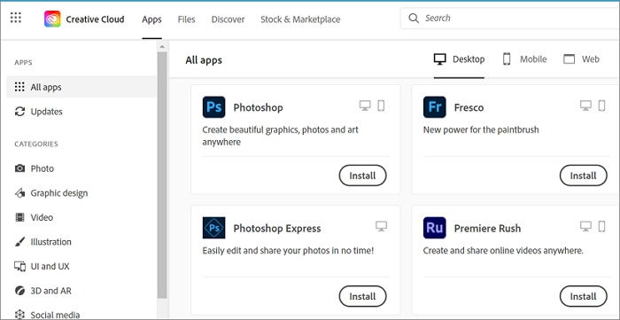This screenshot has width=620, height=320.
Task: Click the mobile platform icon on Fresco card
Action: point(601,105)
